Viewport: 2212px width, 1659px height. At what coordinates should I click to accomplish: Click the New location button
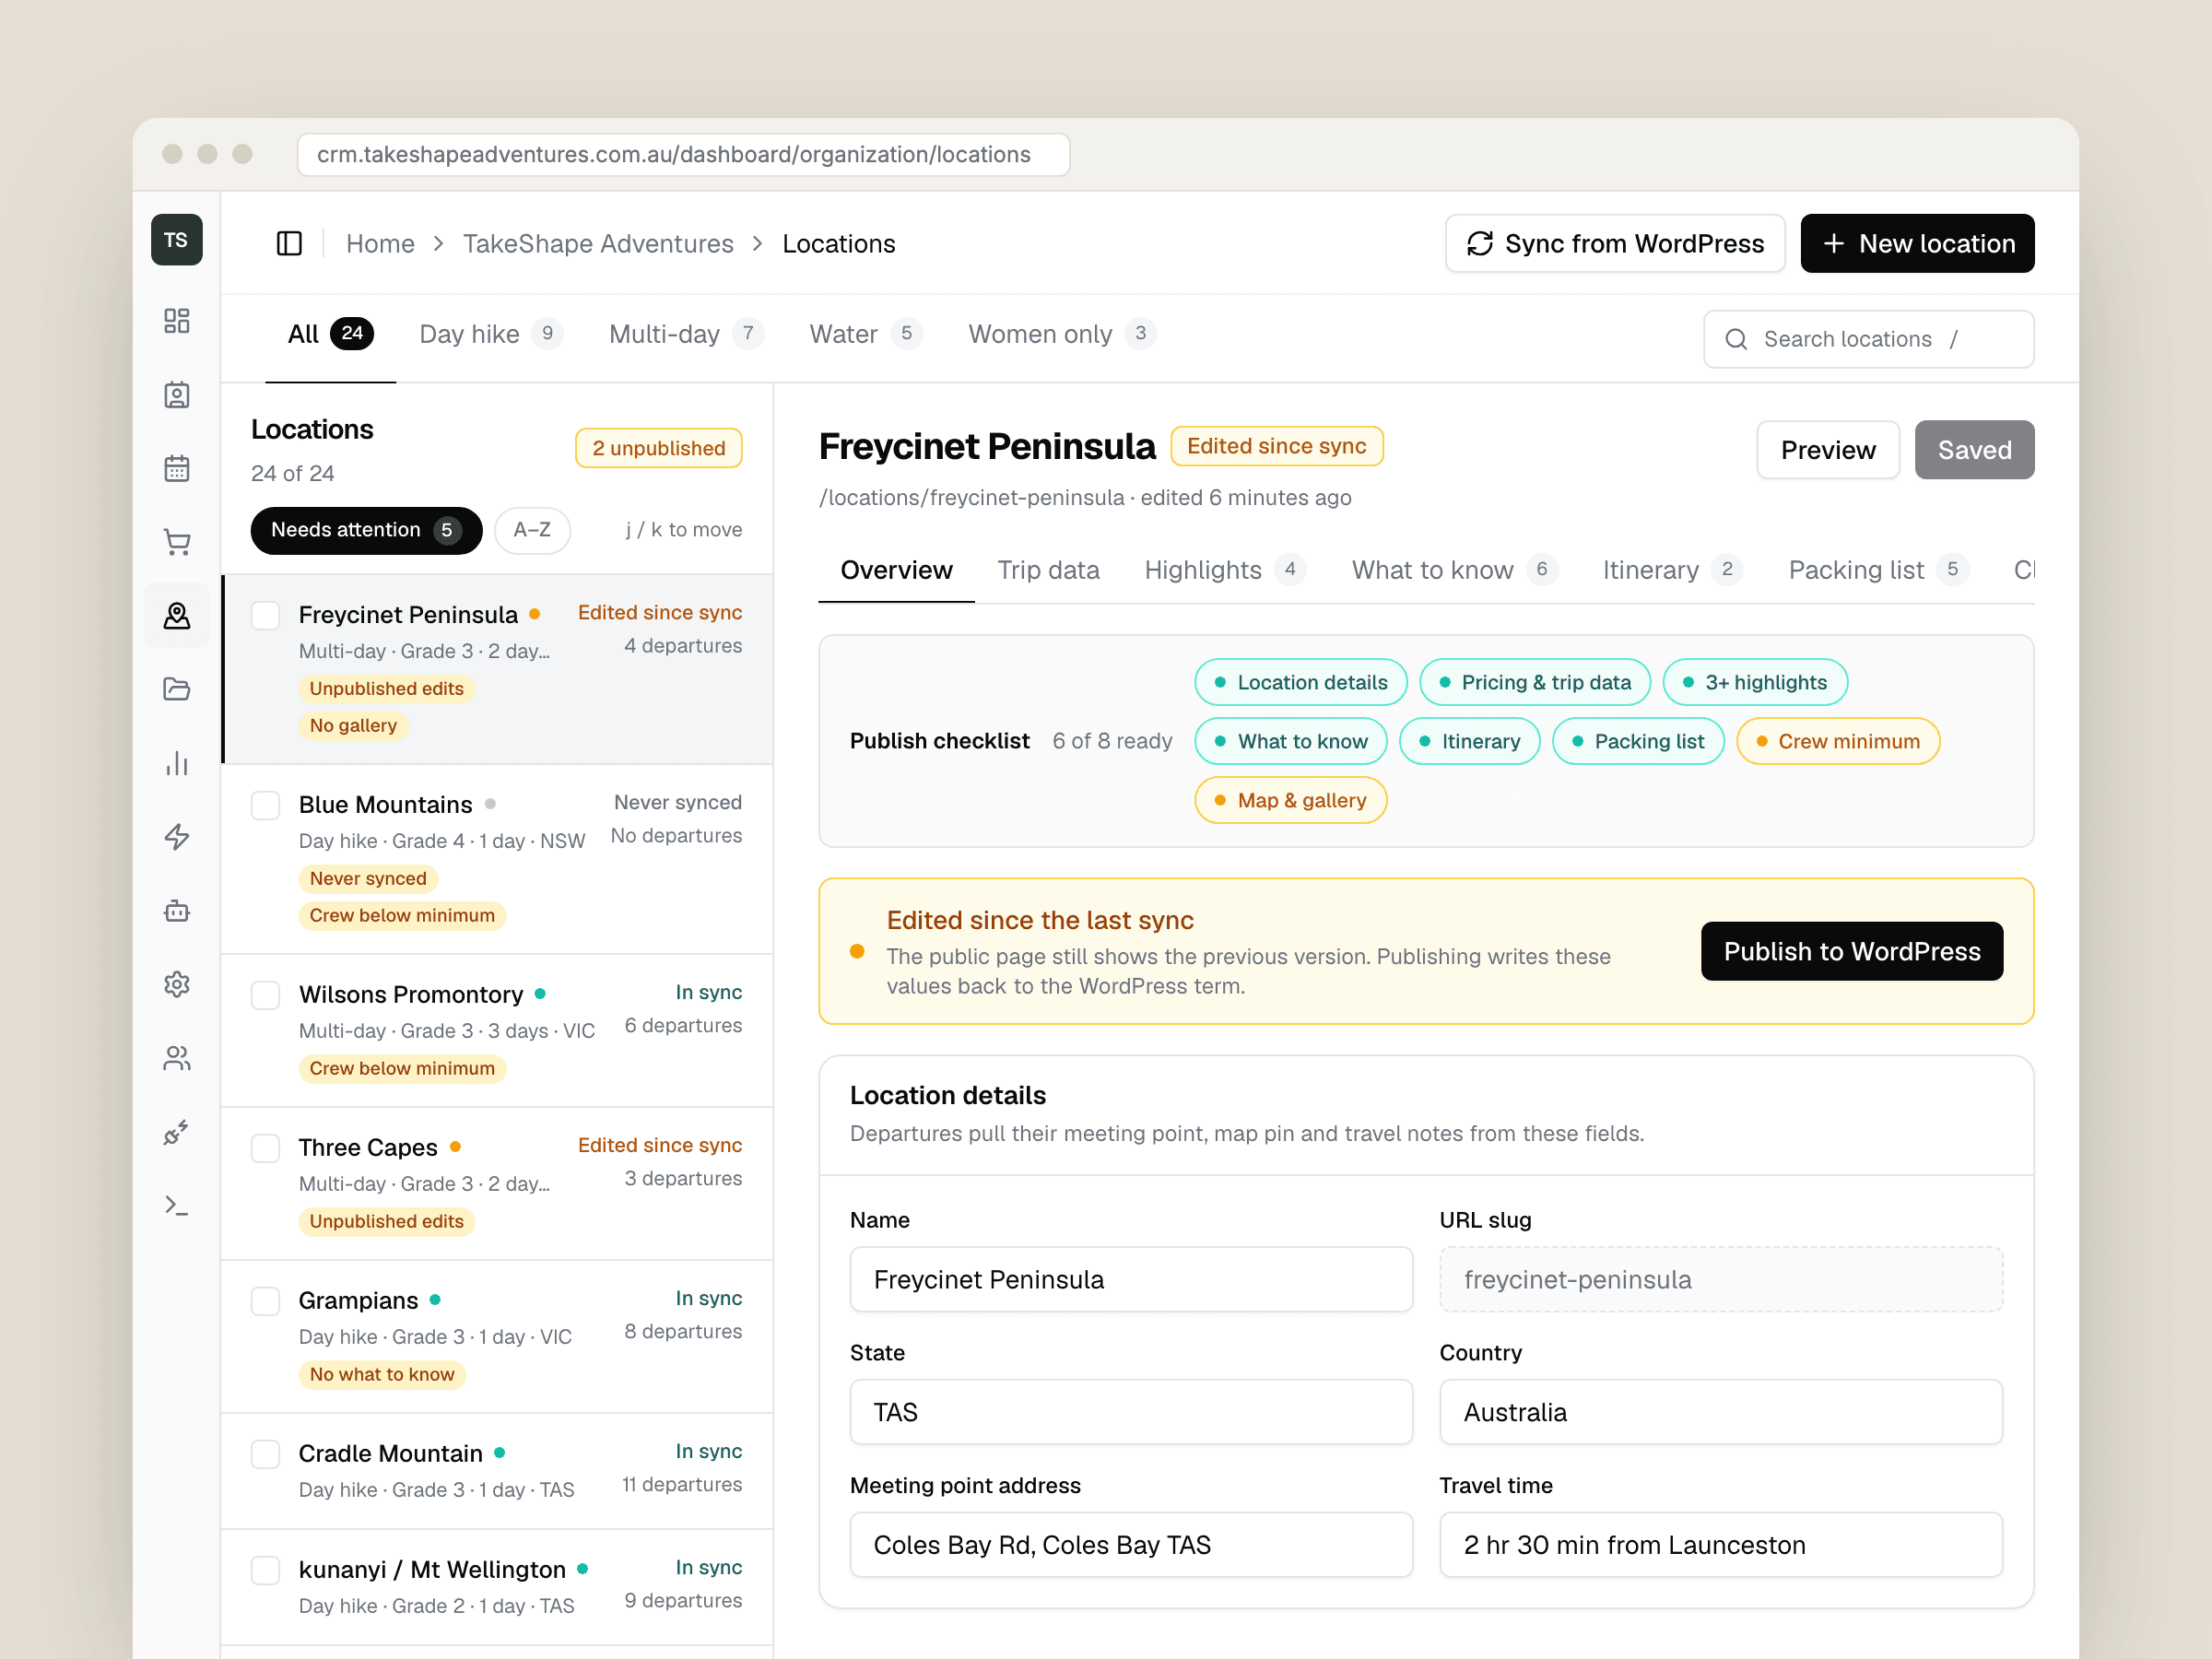point(1917,243)
